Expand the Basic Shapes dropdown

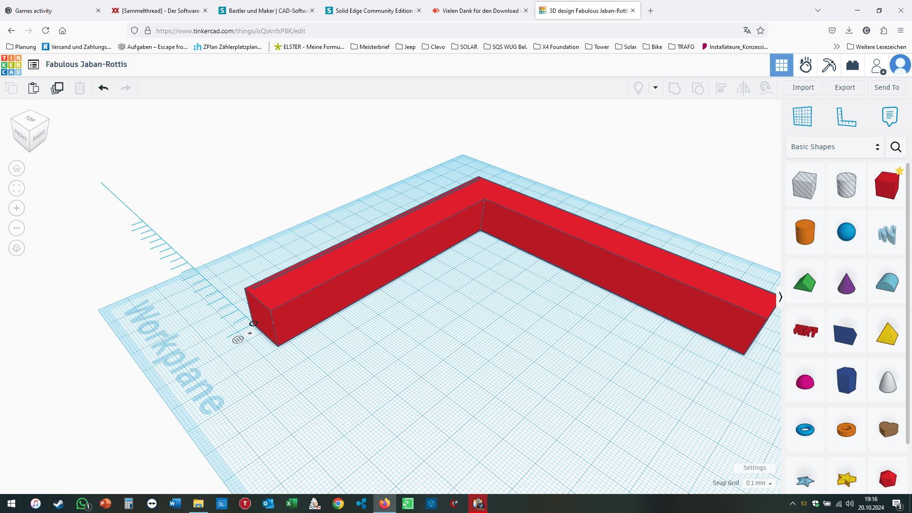(x=835, y=147)
